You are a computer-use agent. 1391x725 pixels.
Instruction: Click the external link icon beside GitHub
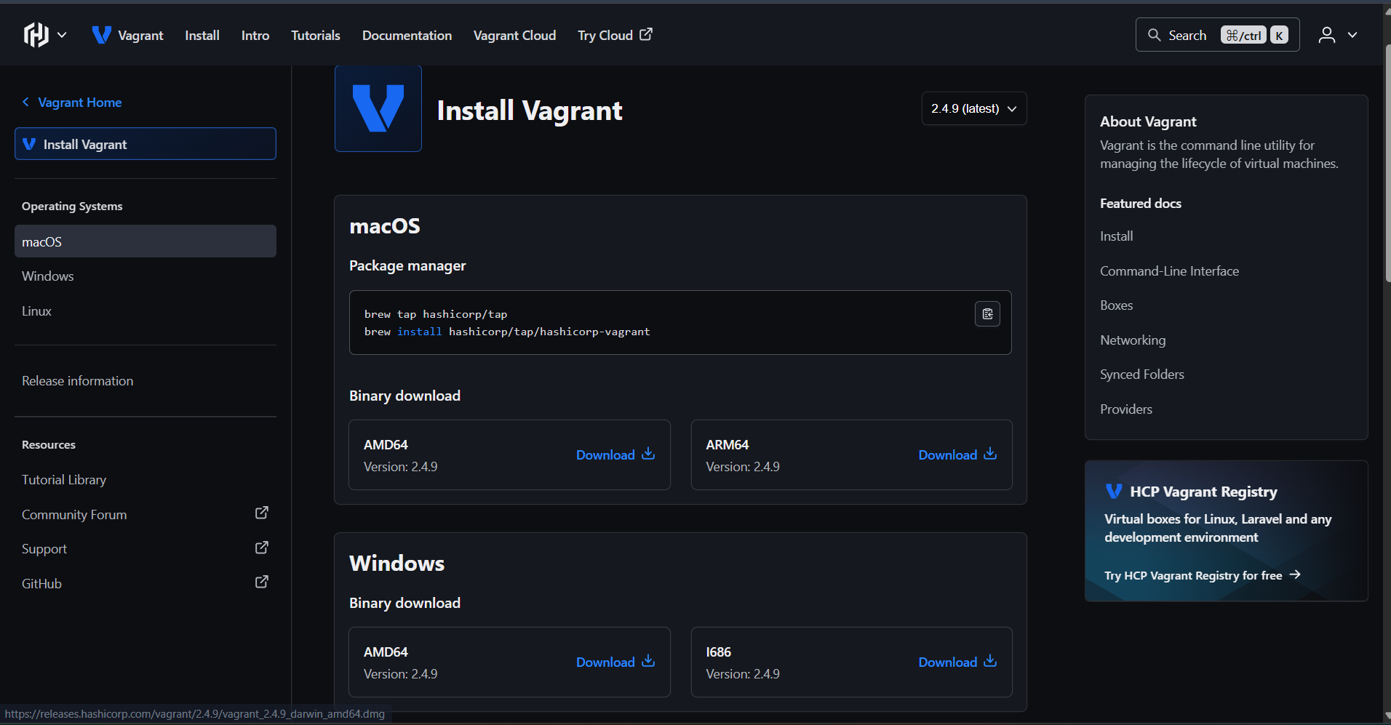tap(262, 582)
